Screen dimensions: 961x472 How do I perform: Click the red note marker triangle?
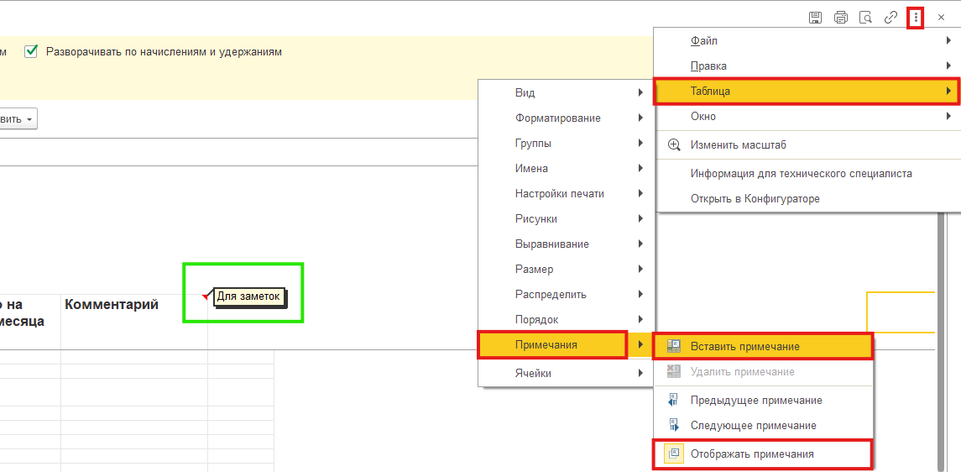[206, 296]
